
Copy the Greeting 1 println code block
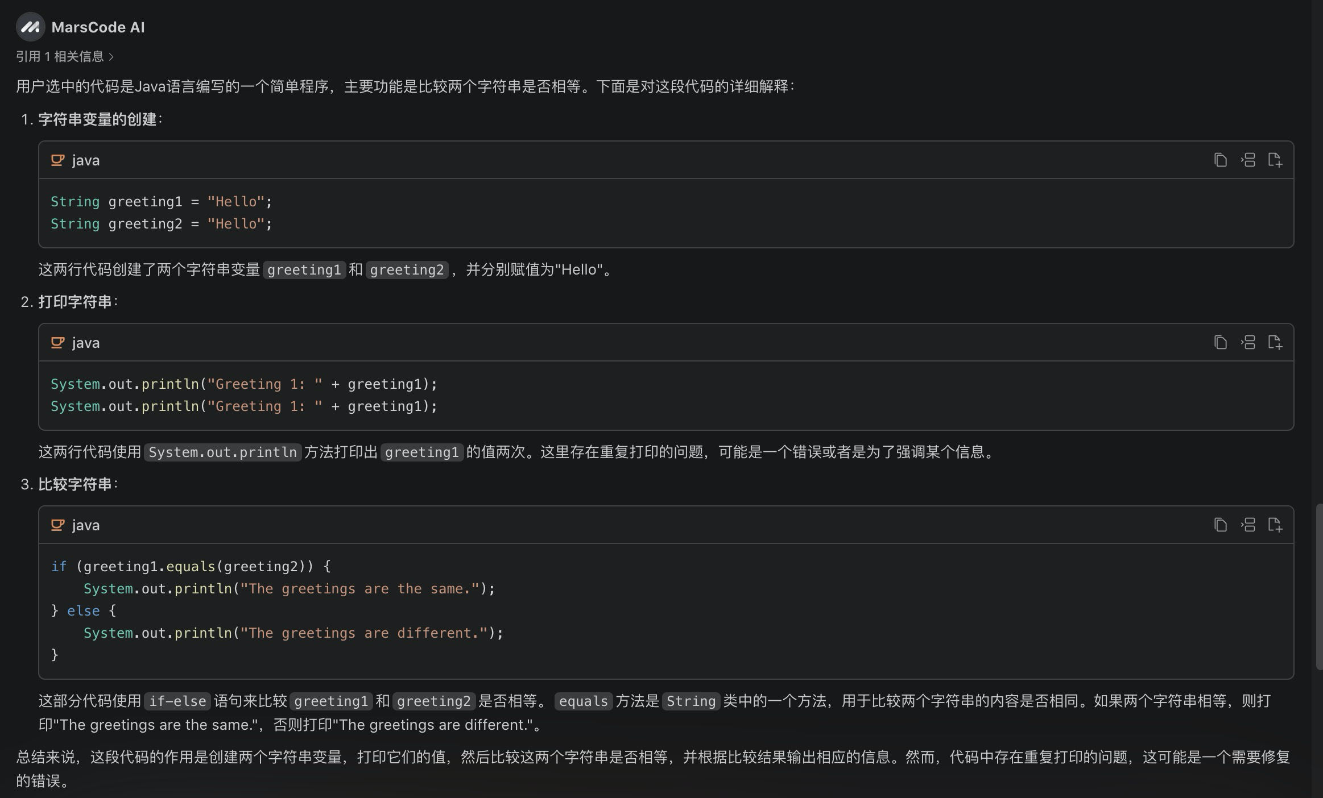pos(1220,343)
